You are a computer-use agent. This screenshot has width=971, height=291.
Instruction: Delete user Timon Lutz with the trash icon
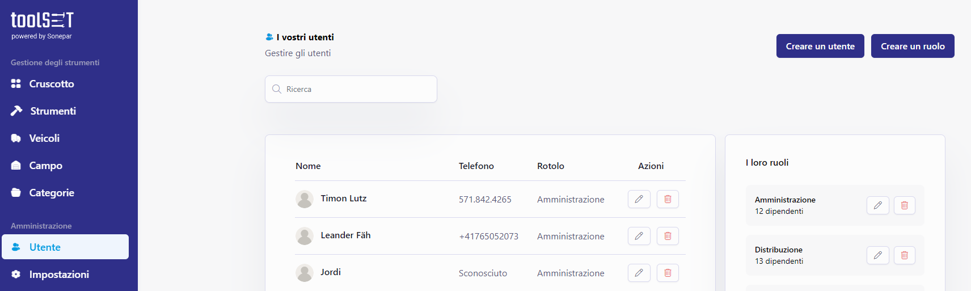(x=668, y=199)
